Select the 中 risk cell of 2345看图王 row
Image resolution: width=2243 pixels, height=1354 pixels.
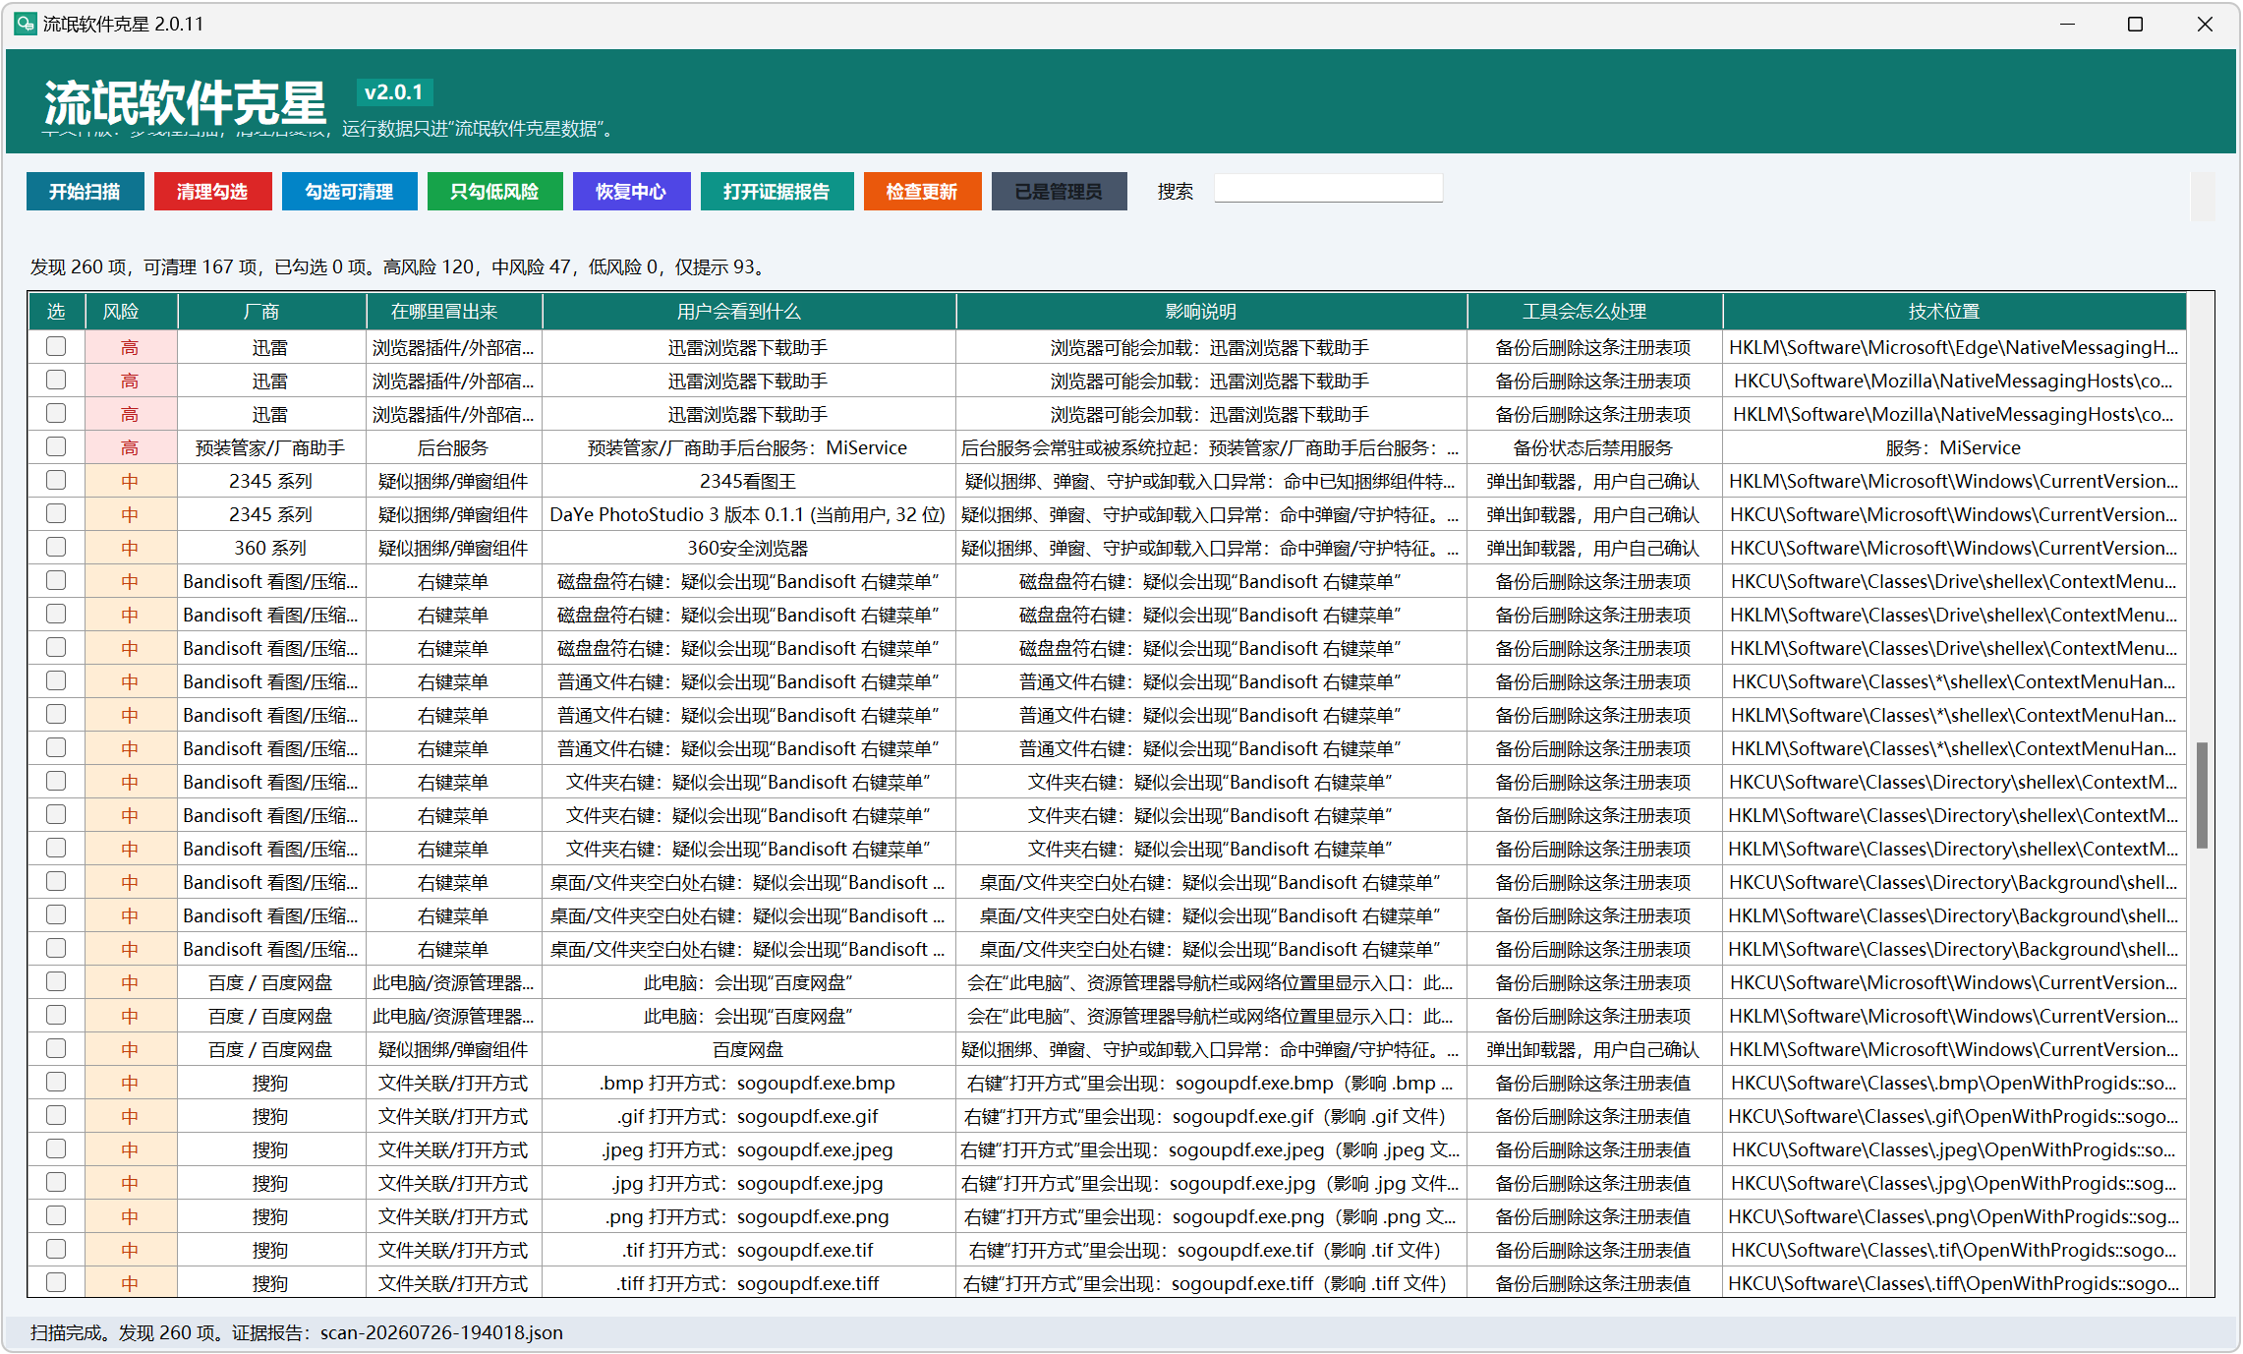pos(131,481)
